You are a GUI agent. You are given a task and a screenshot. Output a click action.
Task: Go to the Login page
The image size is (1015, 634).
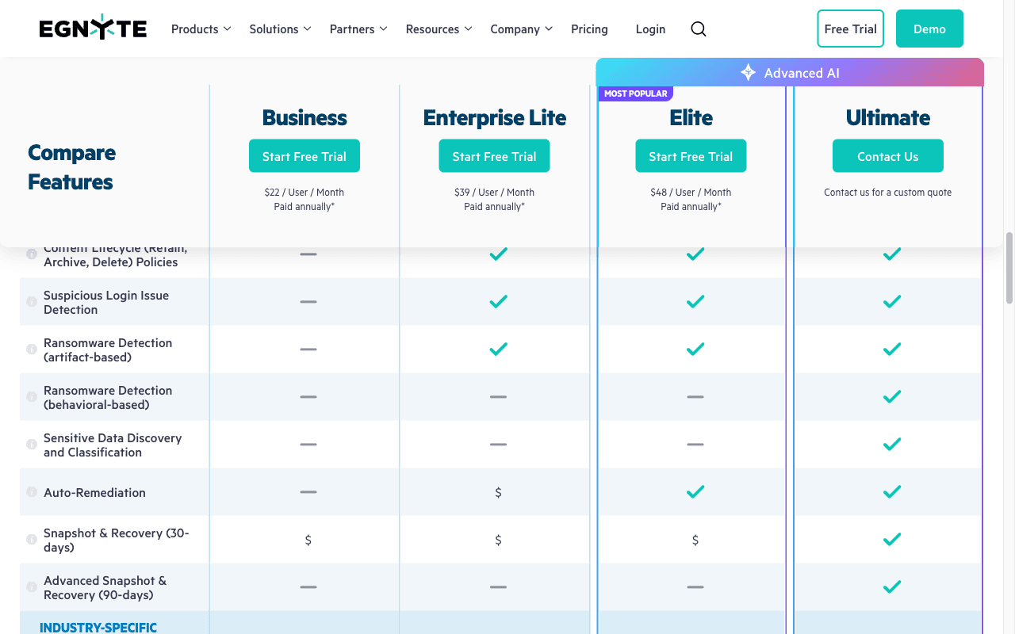(650, 29)
